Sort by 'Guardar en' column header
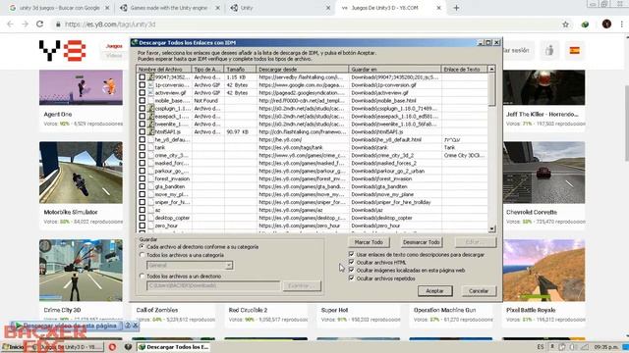The height and width of the screenshot is (353, 629). click(x=395, y=70)
